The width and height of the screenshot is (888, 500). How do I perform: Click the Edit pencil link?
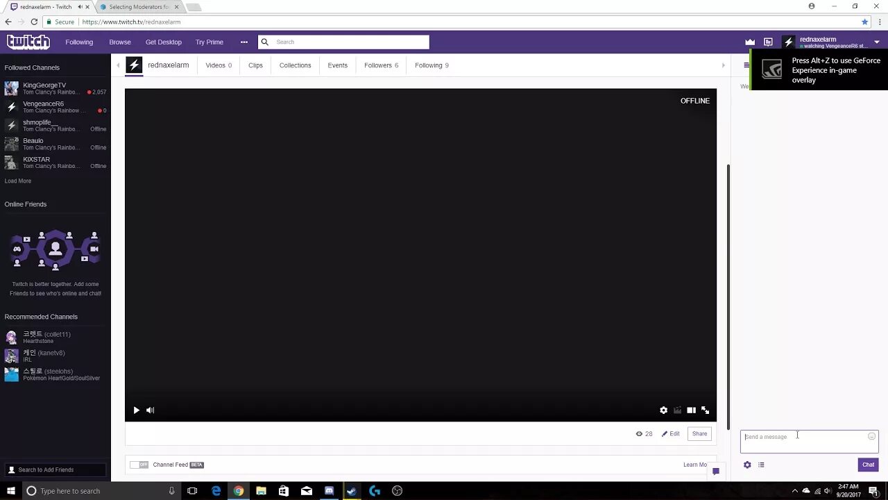click(x=670, y=433)
